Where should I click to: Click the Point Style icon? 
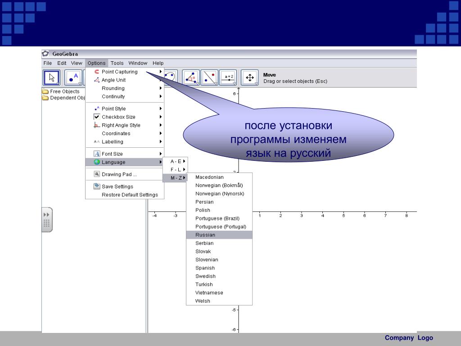97,109
